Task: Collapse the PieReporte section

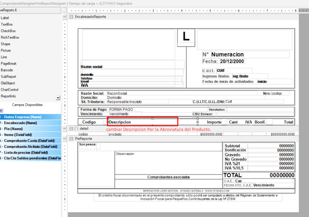Action: 72,139
